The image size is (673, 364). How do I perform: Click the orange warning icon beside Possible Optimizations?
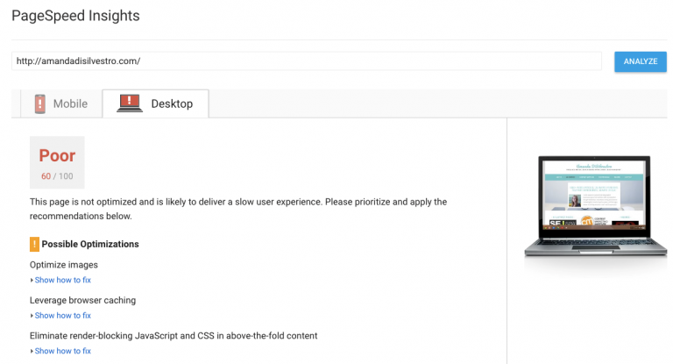pyautogui.click(x=34, y=244)
